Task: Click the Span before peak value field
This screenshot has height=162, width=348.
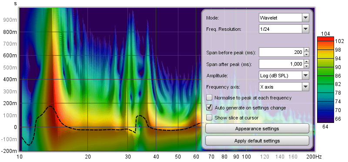Action: 281,52
